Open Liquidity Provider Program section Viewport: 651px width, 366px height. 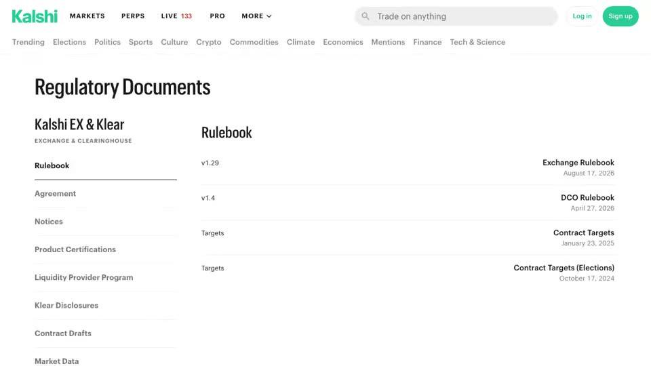106,277
